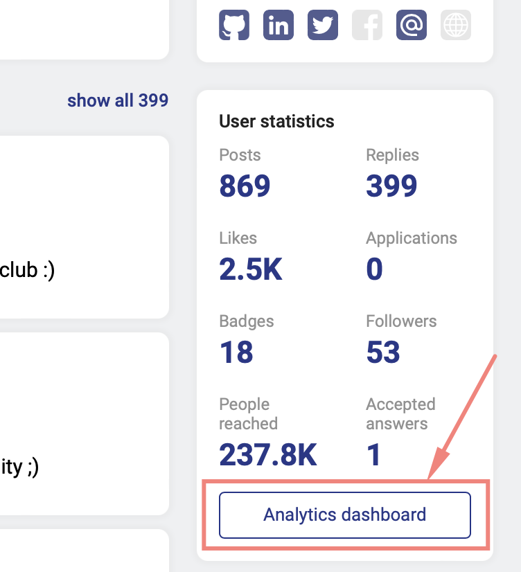View the Badges count 18

(x=236, y=352)
